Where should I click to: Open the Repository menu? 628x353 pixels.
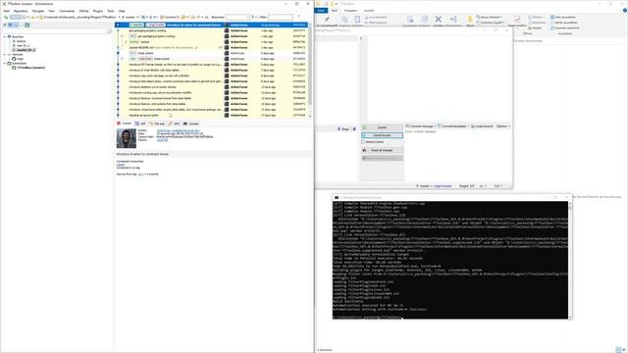click(21, 11)
